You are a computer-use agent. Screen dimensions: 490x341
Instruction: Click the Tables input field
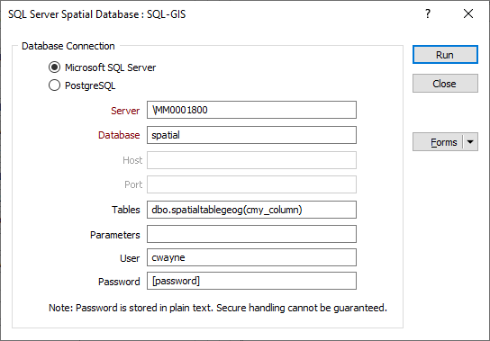pos(251,210)
